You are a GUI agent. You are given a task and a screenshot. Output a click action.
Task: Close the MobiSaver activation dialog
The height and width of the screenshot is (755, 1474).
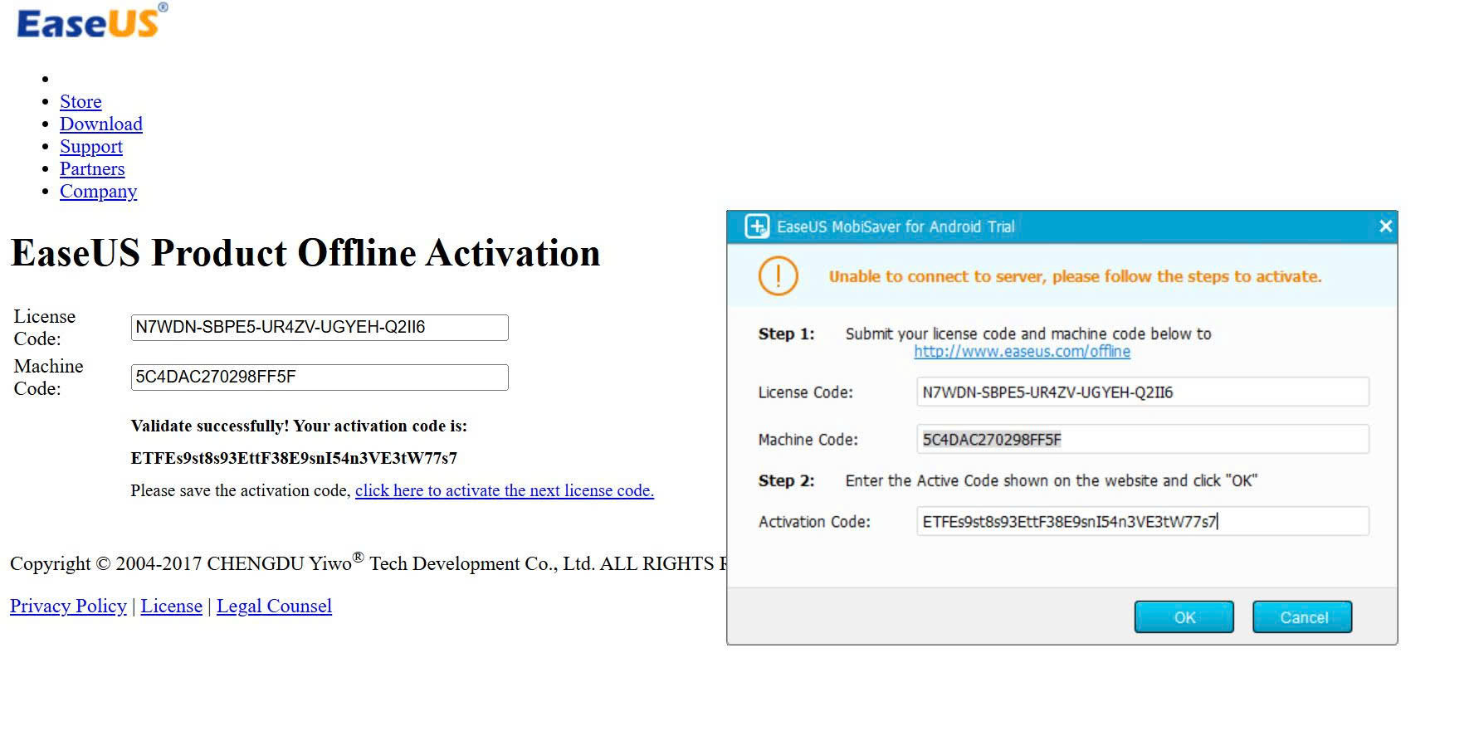1385,226
